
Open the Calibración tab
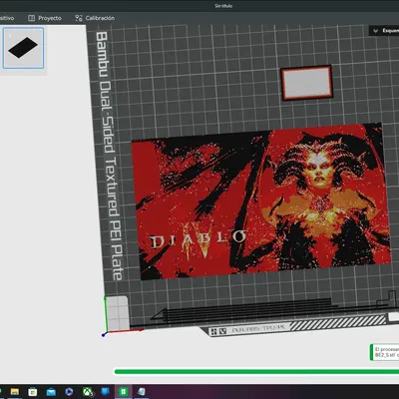point(95,18)
